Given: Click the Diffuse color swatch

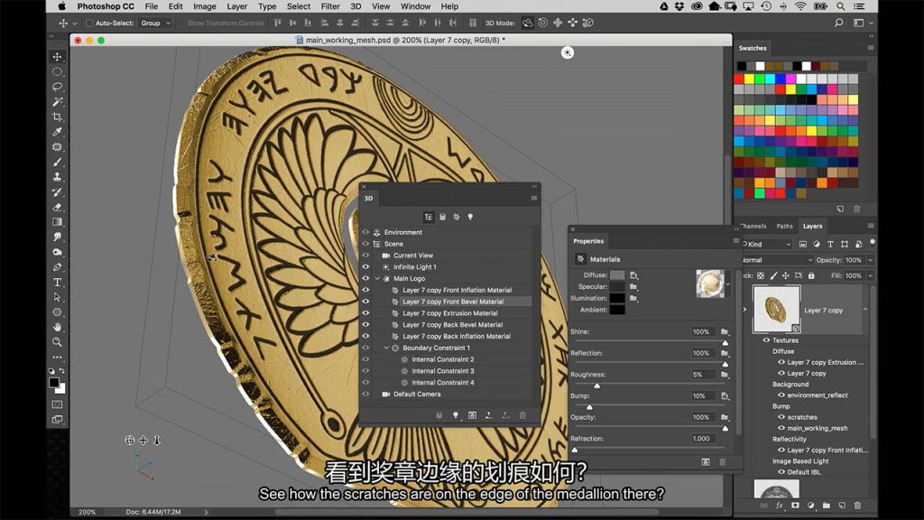Looking at the screenshot, I should click(x=616, y=275).
